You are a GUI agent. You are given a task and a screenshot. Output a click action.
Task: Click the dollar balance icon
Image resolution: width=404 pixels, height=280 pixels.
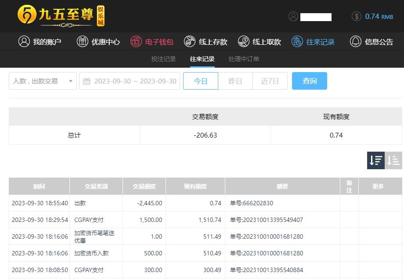(x=357, y=16)
